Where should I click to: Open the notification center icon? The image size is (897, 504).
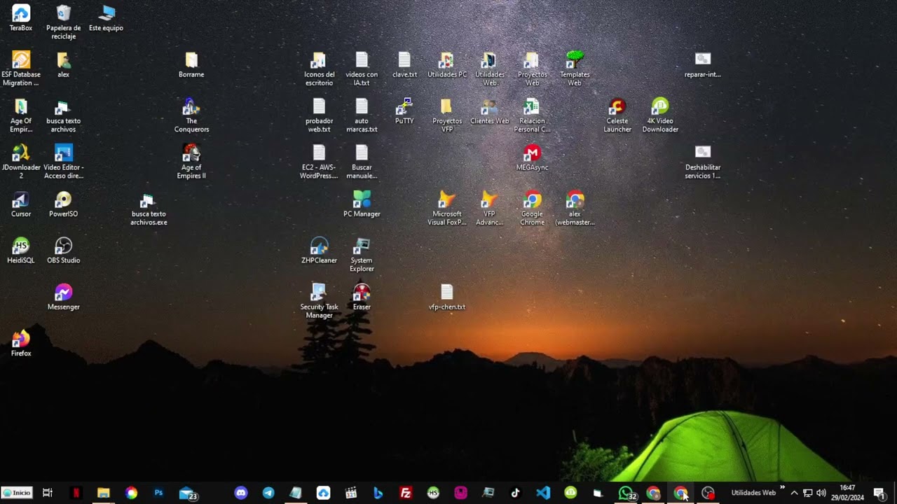click(879, 493)
